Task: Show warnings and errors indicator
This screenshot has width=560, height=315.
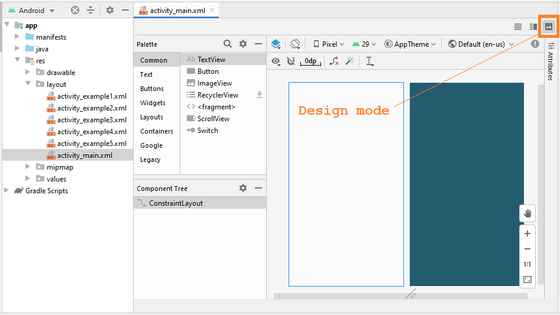Action: pyautogui.click(x=535, y=44)
